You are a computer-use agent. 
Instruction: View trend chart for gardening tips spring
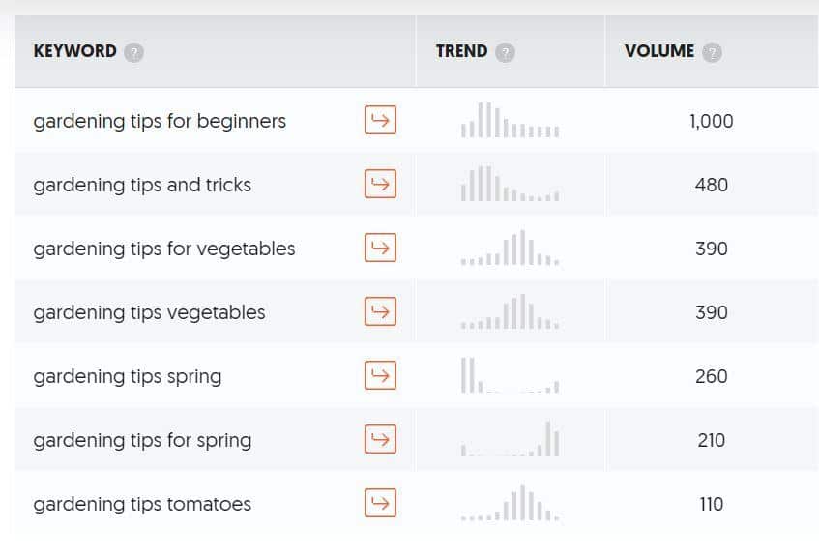(511, 375)
